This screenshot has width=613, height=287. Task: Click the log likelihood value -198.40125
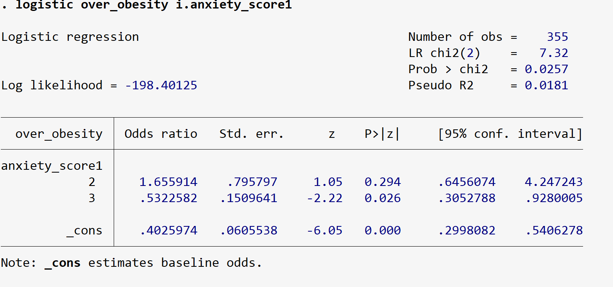coord(161,85)
